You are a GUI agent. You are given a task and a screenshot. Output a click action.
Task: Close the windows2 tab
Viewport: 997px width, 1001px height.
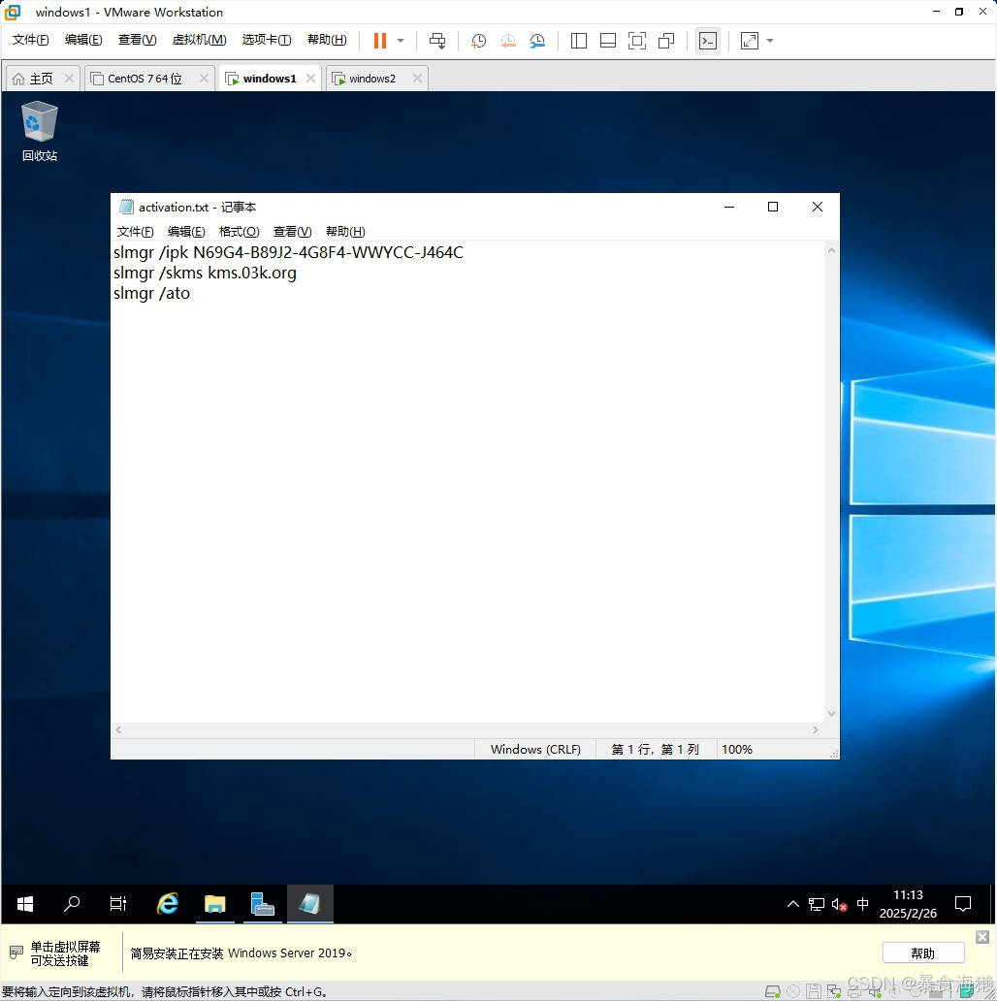417,78
